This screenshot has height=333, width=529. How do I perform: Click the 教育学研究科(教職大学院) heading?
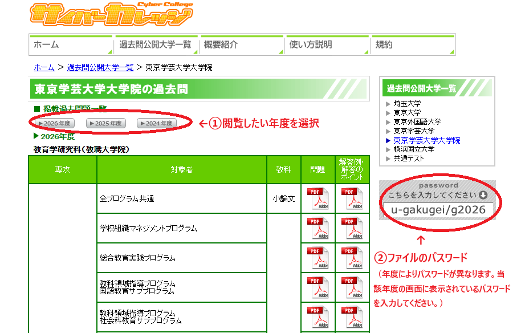click(82, 149)
